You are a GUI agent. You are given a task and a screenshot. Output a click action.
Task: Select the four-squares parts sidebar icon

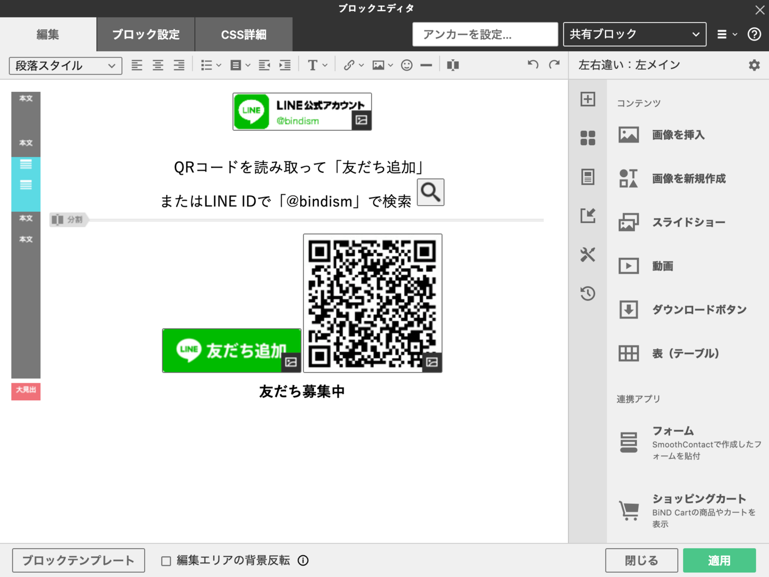pyautogui.click(x=588, y=138)
